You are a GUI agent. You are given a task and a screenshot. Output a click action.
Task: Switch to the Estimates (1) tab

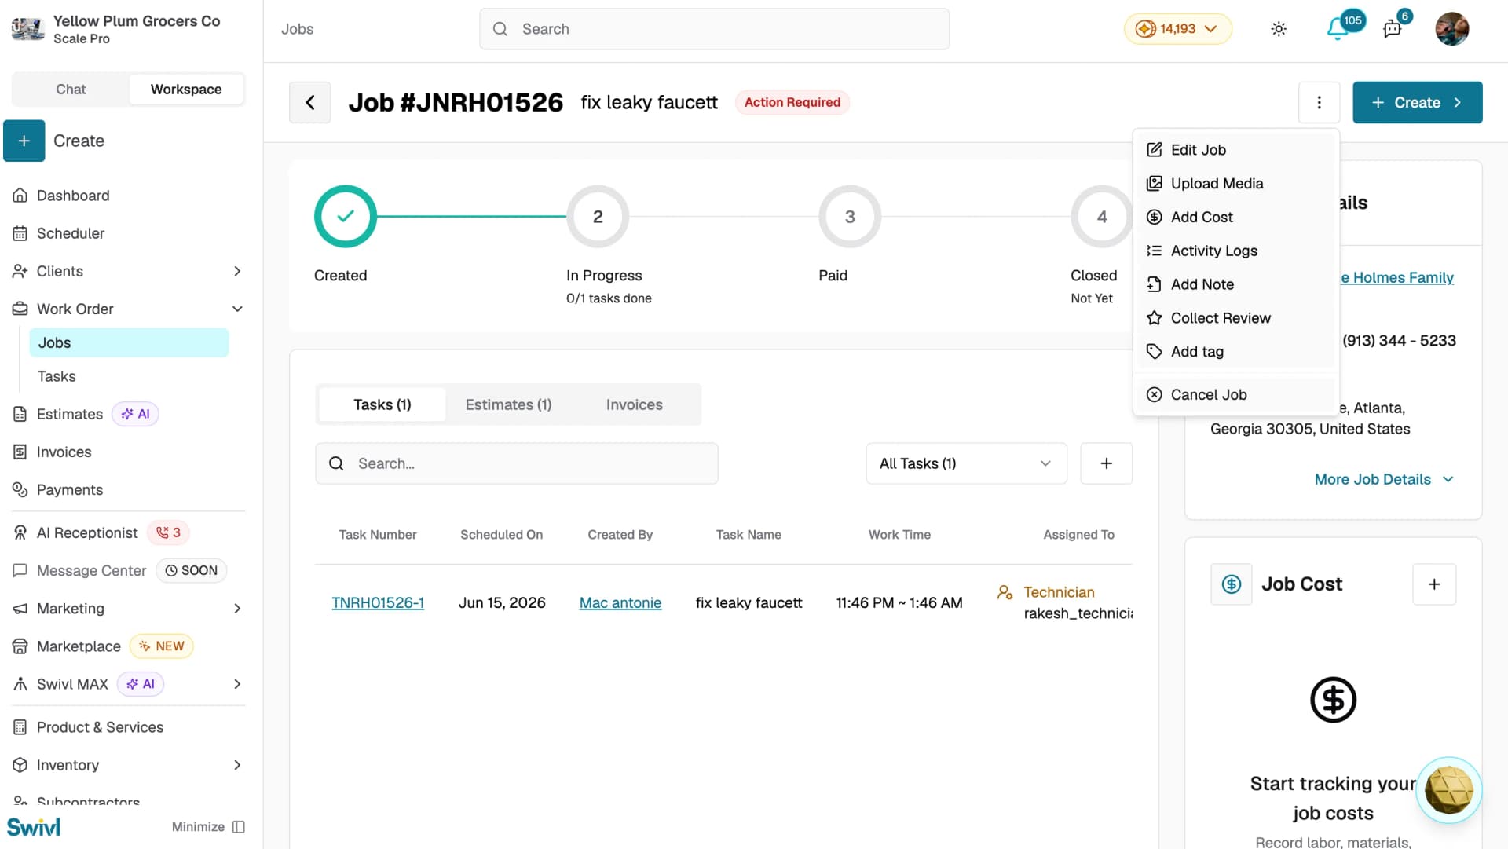pos(508,404)
